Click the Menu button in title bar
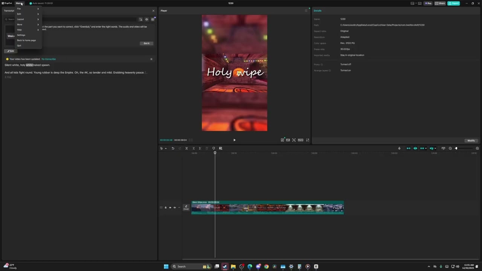Screen dimensions: 482x271 tap(19, 3)
